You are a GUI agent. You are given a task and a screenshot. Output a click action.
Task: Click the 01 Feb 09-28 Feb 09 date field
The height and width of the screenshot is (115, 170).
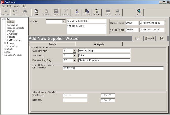click(x=152, y=23)
